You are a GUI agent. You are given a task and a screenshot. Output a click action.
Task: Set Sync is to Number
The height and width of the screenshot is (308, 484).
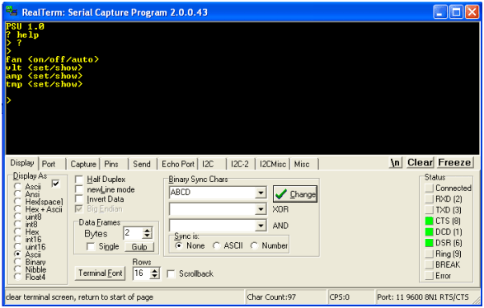click(254, 245)
